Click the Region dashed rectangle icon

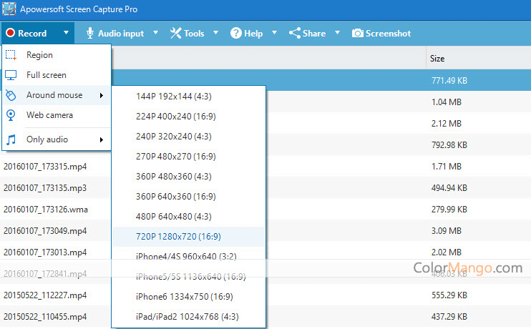(11, 55)
